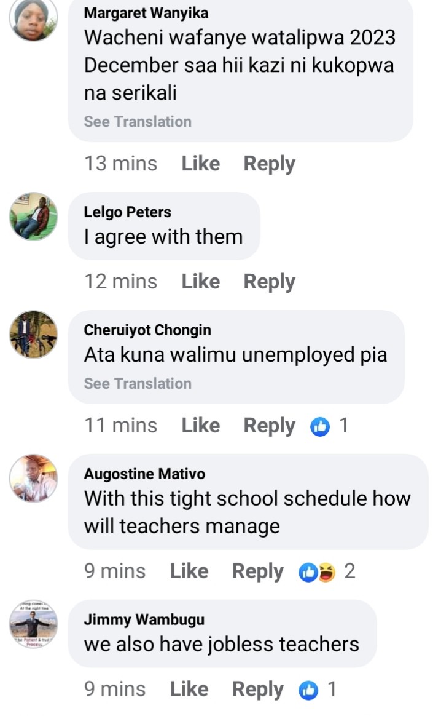Open Cheruiyot Chongin's avatar
Image resolution: width=441 pixels, height=716 pixels.
[x=33, y=335]
